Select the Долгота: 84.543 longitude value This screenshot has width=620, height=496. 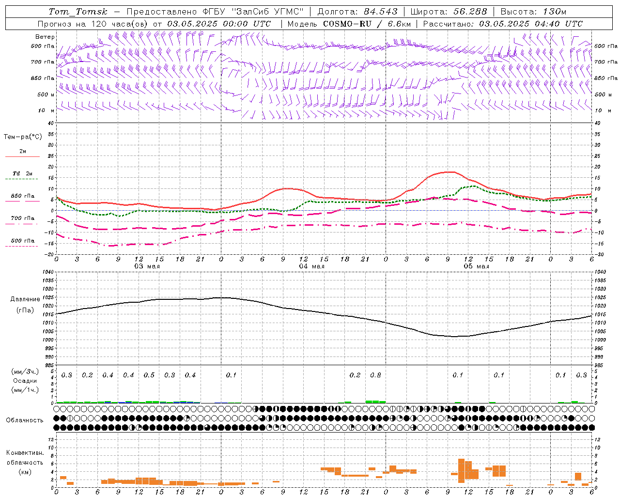tap(357, 11)
